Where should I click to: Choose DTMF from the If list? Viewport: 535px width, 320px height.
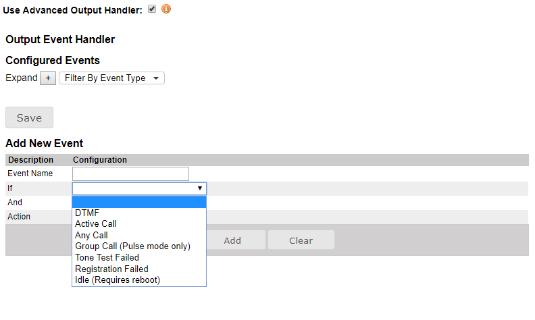tap(87, 213)
